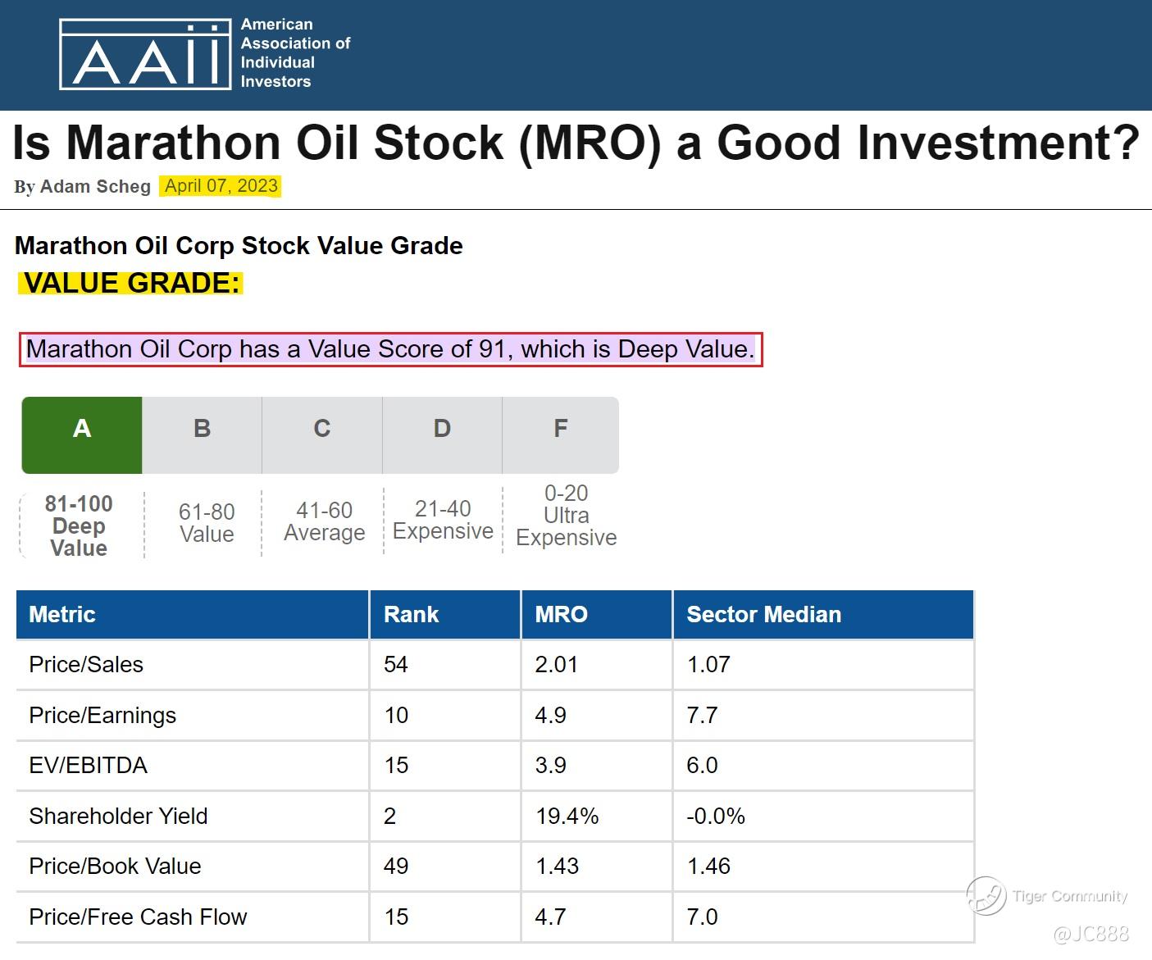This screenshot has width=1152, height=960.
Task: Click the 21-40 Expensive label
Action: coord(443,520)
